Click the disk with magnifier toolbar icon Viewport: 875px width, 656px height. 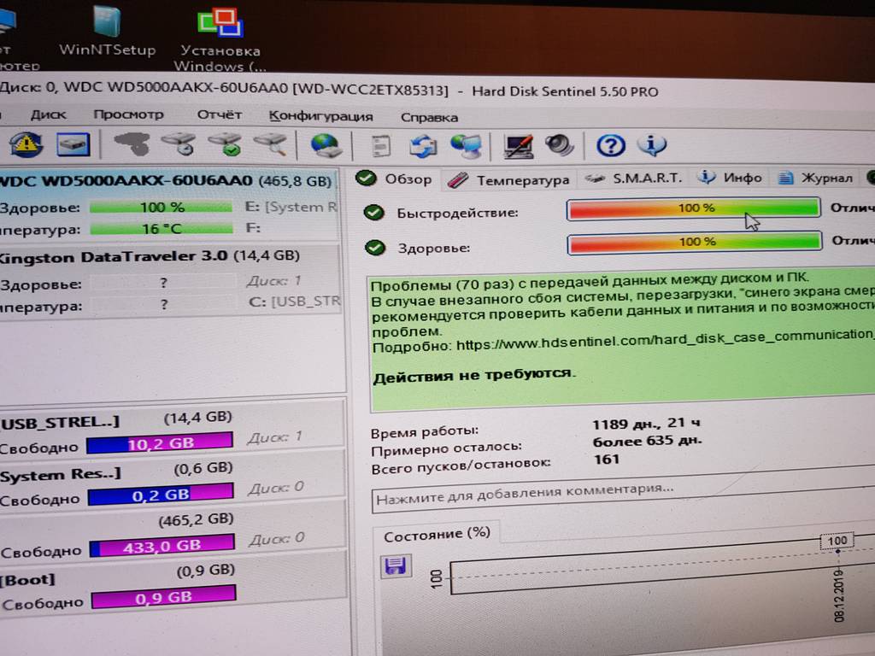(x=271, y=144)
